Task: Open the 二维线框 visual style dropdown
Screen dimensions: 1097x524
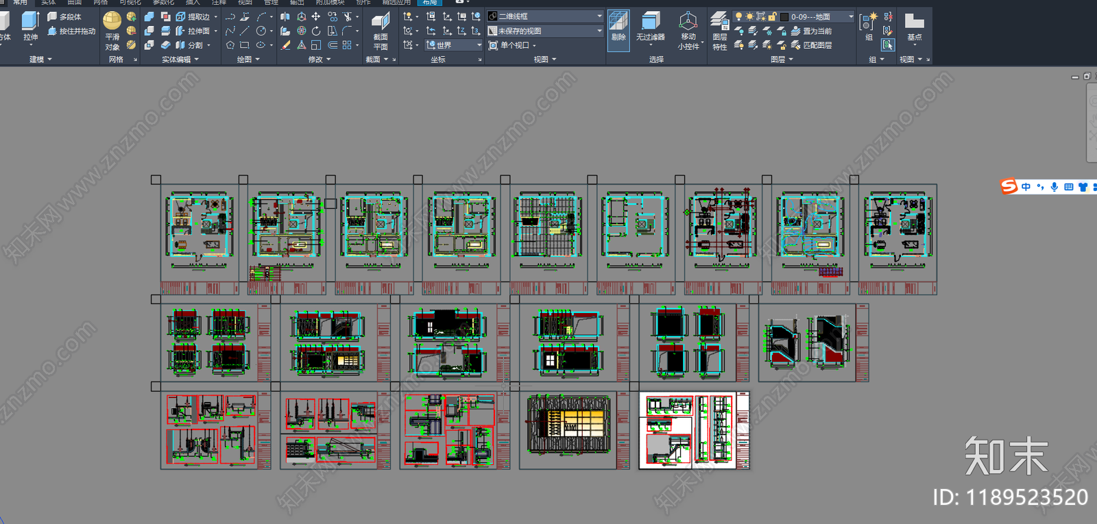Action: (x=545, y=16)
